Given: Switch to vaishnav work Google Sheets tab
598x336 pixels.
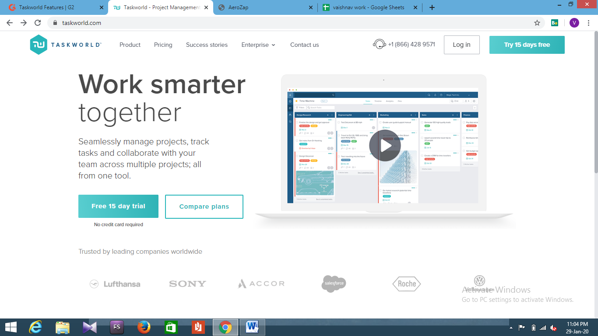Looking at the screenshot, I should click(x=369, y=7).
